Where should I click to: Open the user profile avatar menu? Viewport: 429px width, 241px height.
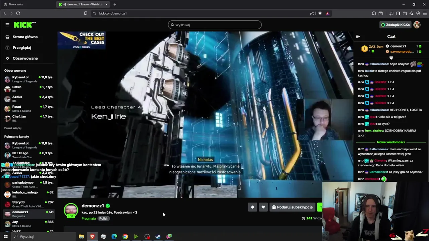pos(417,25)
